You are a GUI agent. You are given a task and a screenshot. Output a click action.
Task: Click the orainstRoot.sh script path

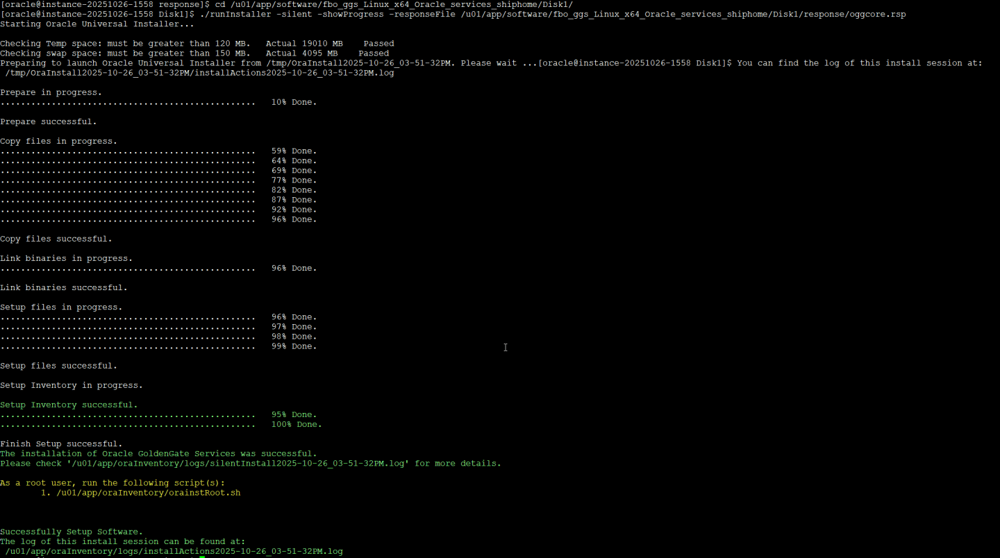click(x=146, y=493)
